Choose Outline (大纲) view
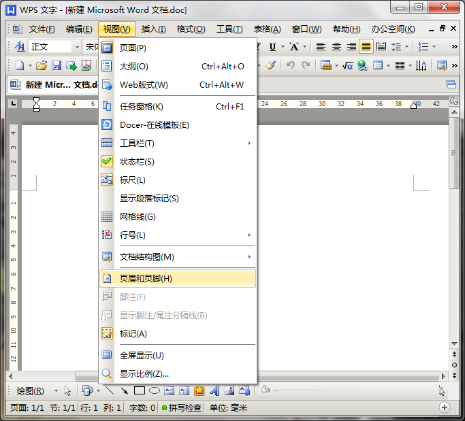 178,67
